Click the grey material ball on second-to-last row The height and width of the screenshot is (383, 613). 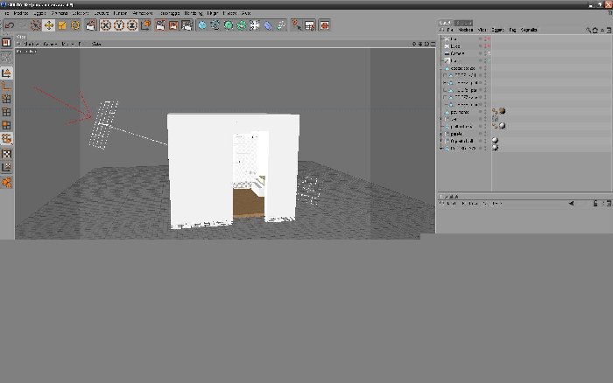click(x=495, y=140)
